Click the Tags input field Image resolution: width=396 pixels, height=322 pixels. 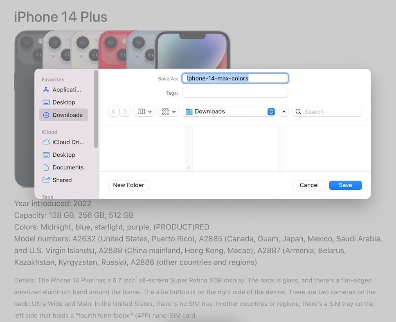[235, 93]
